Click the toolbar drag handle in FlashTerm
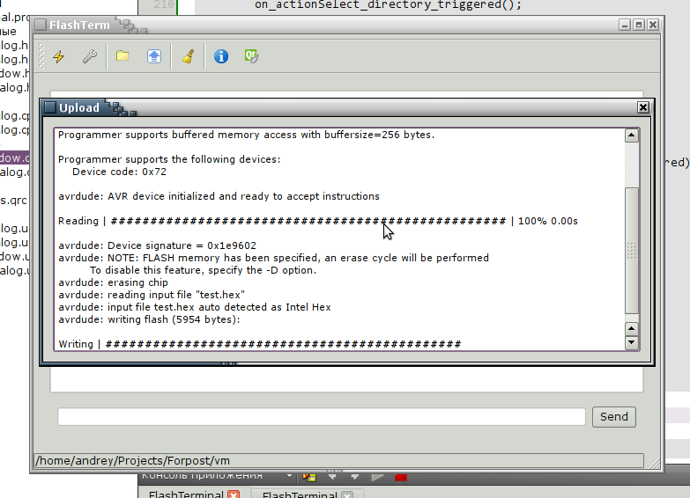 point(41,56)
